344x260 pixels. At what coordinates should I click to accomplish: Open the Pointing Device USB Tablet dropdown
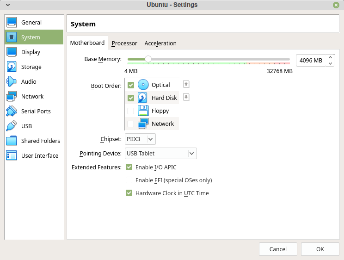coord(160,153)
